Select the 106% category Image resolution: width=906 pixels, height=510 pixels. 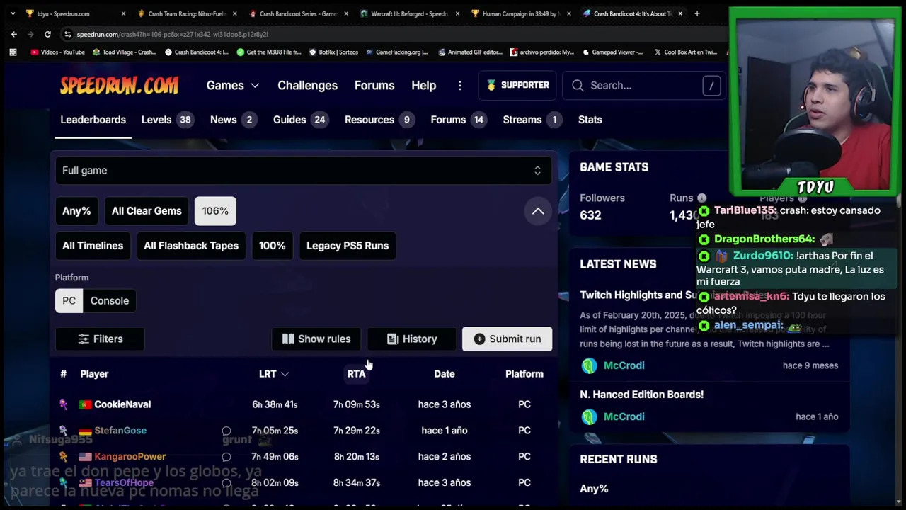215,211
